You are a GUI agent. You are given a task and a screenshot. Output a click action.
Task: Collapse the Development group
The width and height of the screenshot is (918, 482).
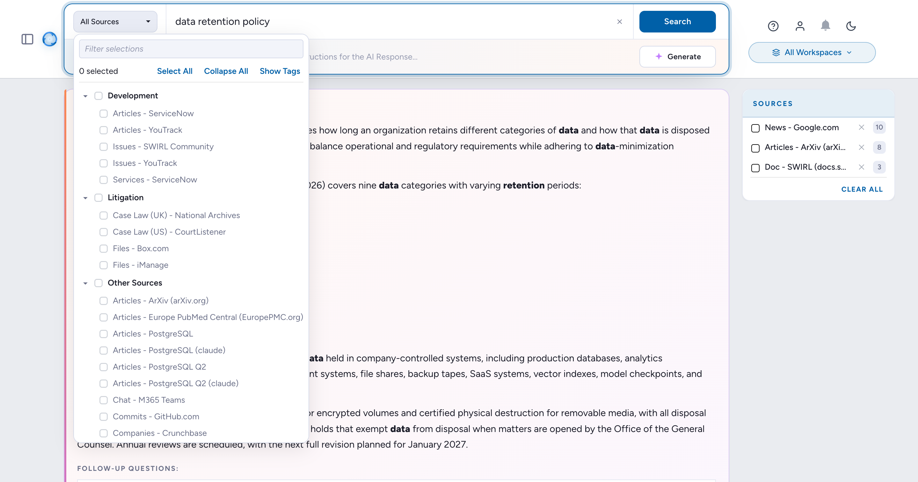click(x=85, y=96)
